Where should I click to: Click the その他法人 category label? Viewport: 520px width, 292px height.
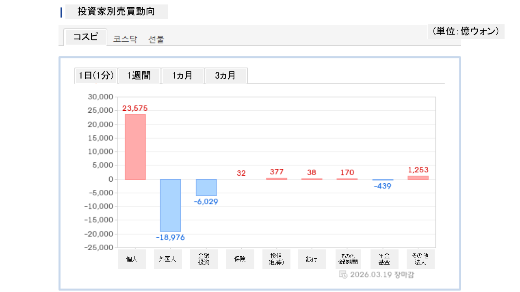[x=420, y=259]
